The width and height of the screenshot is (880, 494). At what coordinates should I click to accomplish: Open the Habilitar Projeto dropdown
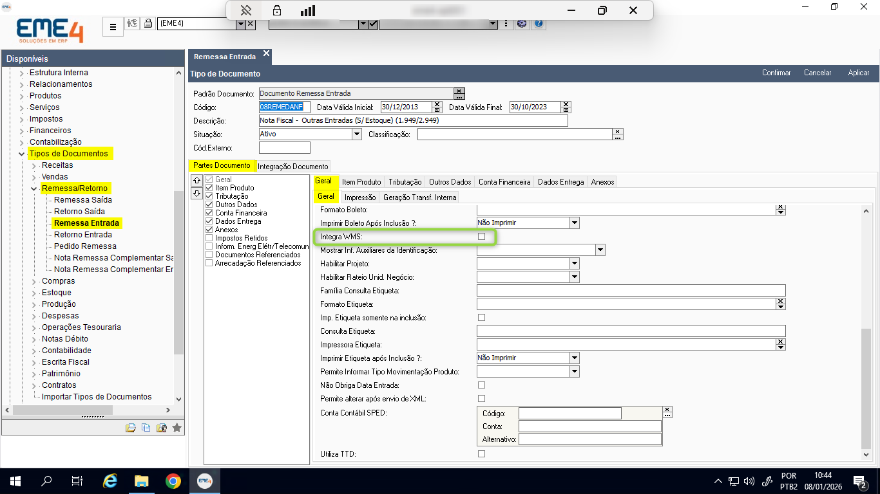click(x=575, y=264)
